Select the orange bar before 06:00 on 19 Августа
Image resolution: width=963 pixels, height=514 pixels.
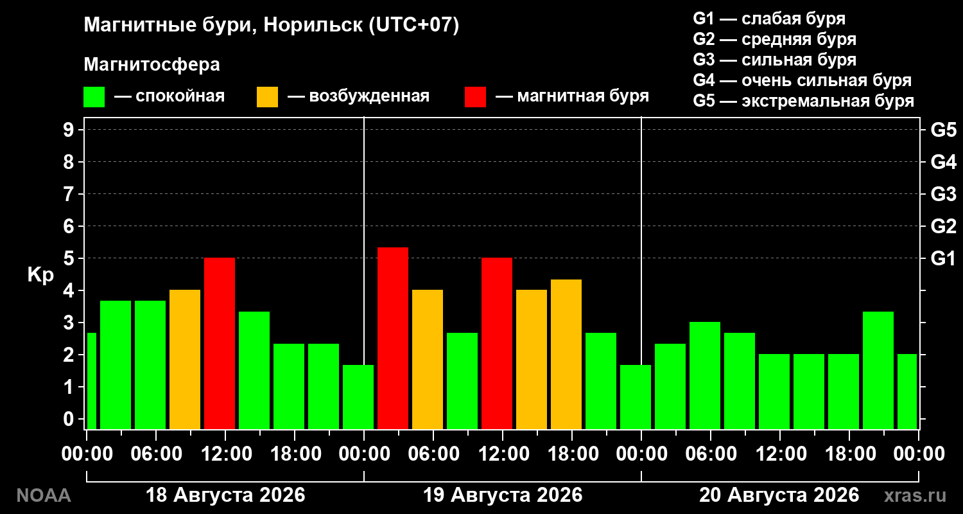(428, 359)
